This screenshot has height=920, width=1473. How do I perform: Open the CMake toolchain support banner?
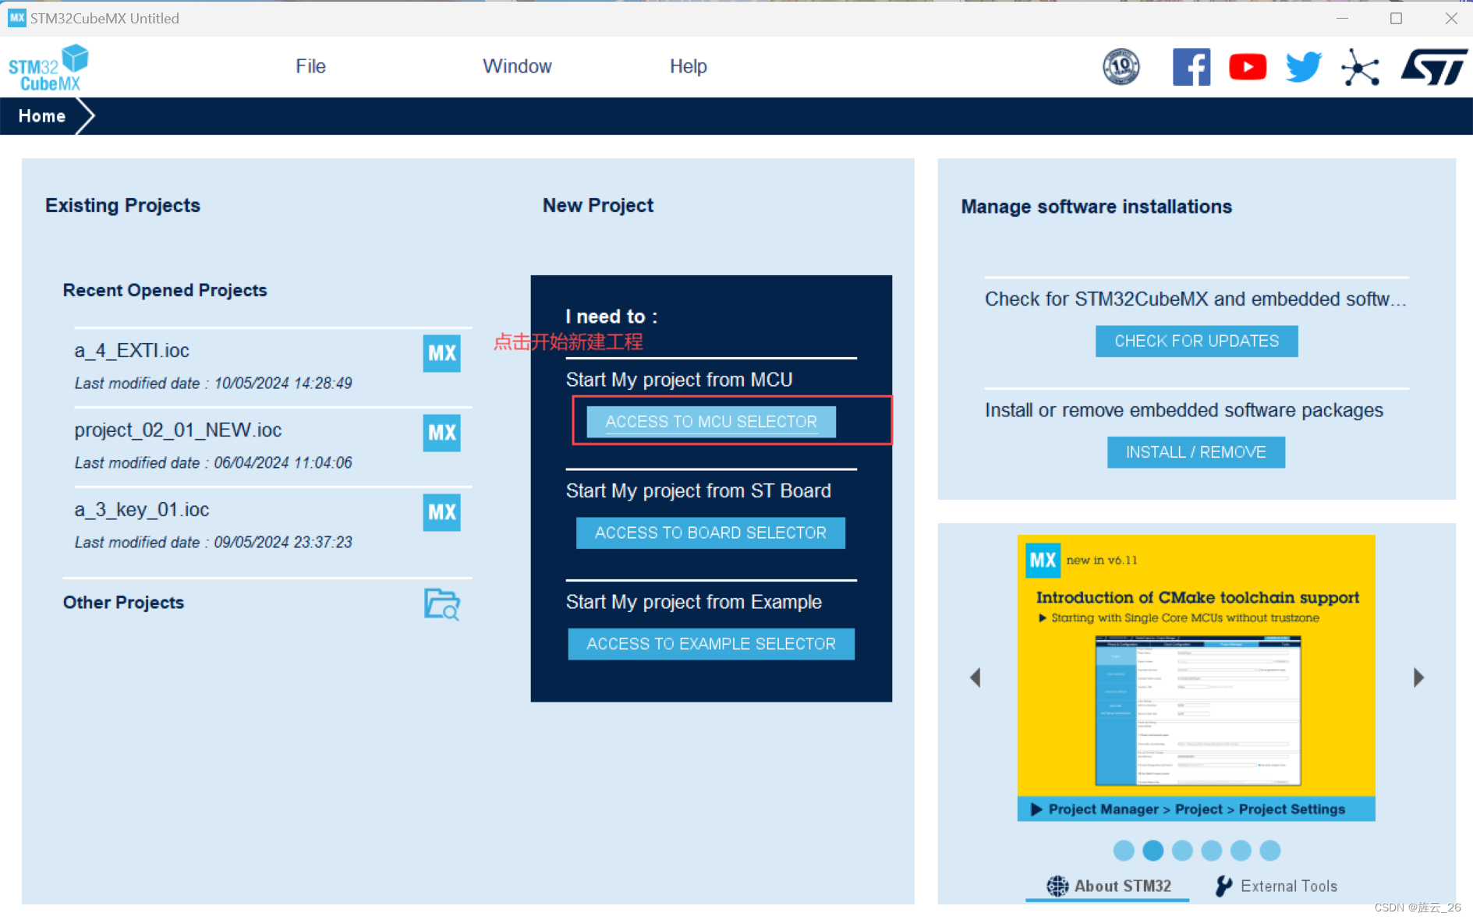pyautogui.click(x=1196, y=678)
